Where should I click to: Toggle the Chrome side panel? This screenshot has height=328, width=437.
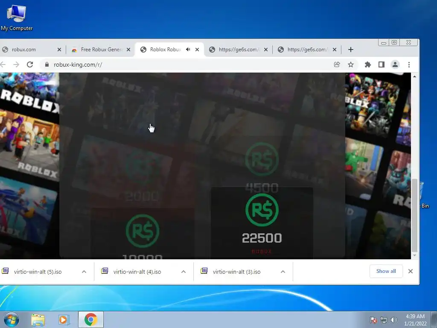point(381,65)
